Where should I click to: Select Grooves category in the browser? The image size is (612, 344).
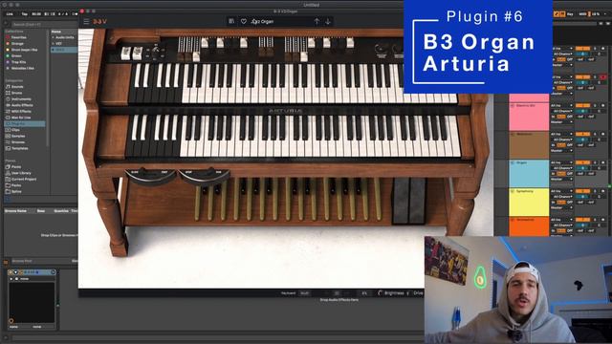pos(18,142)
